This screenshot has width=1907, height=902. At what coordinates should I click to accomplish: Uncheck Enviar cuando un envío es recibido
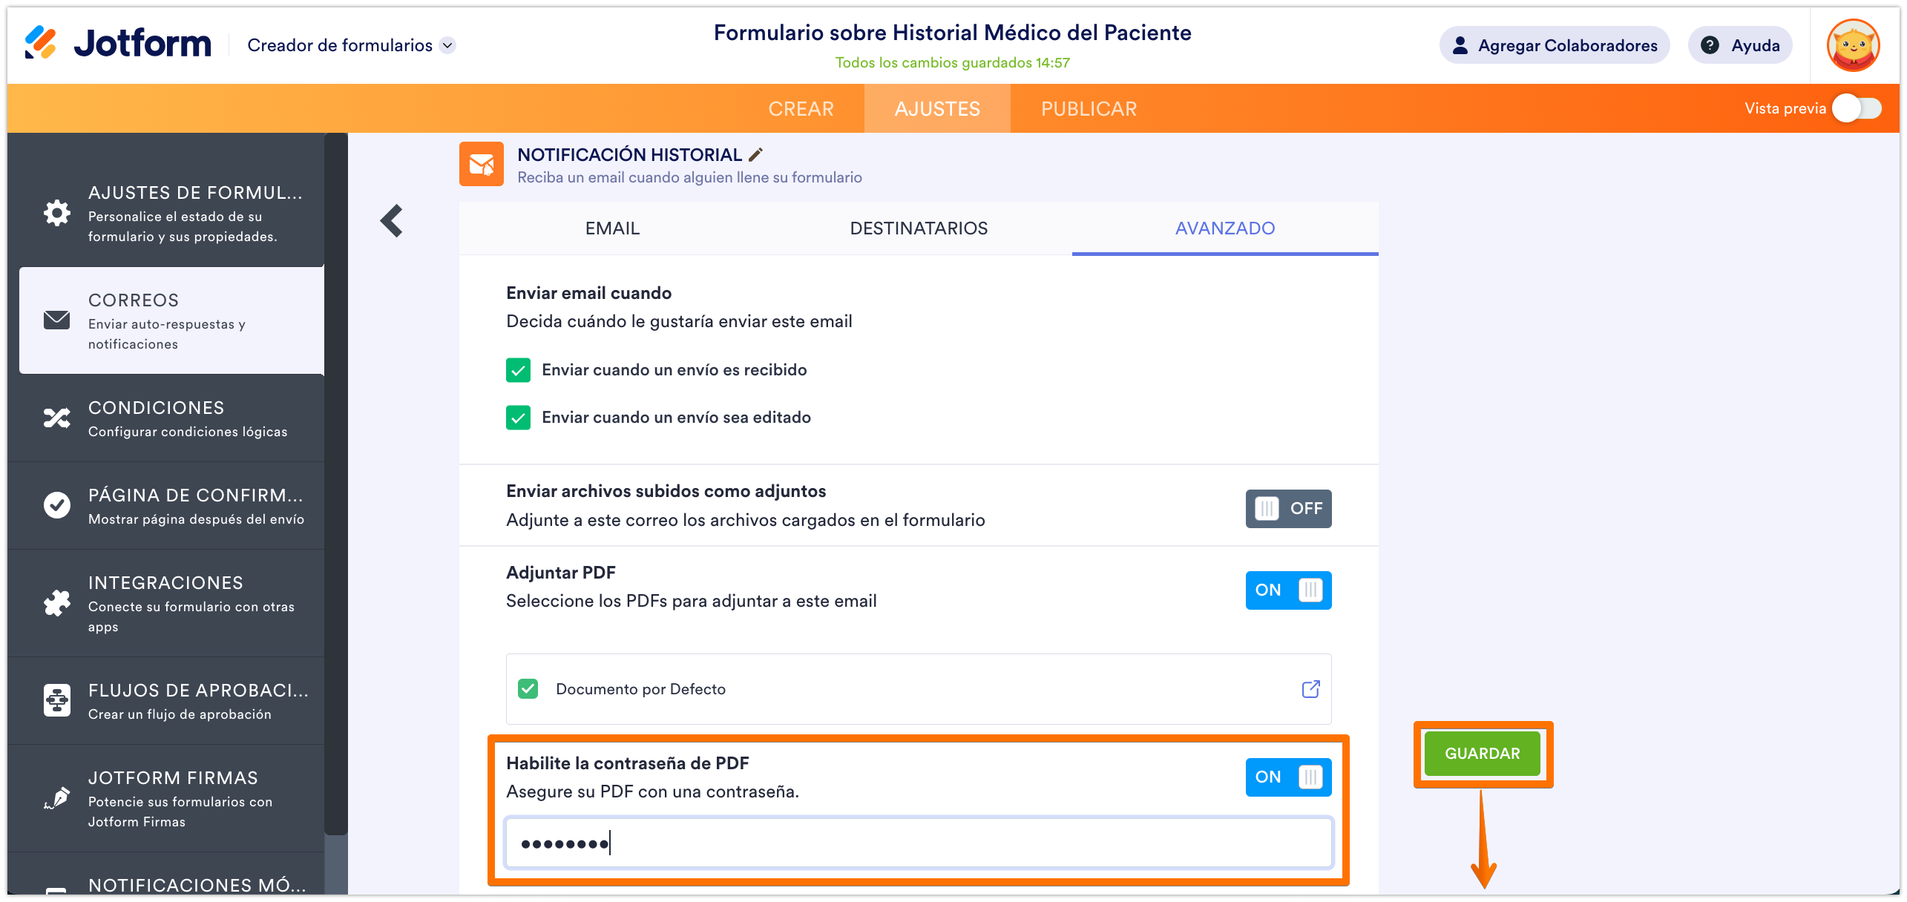tap(519, 370)
